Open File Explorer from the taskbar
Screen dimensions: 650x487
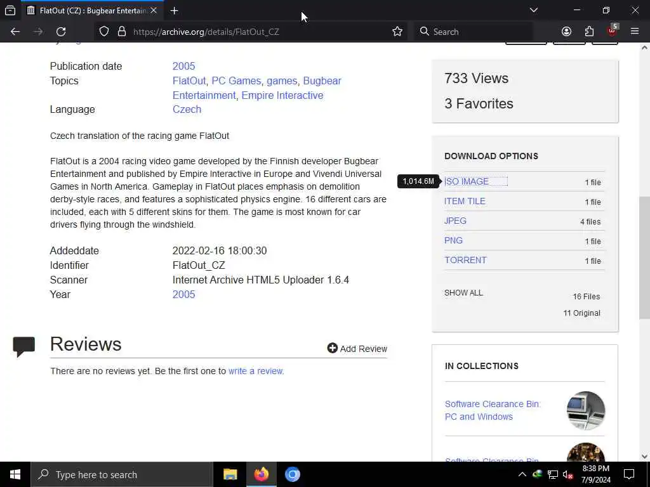pos(230,474)
